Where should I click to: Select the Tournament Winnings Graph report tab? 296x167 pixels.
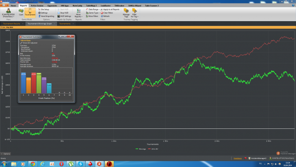click(39, 24)
